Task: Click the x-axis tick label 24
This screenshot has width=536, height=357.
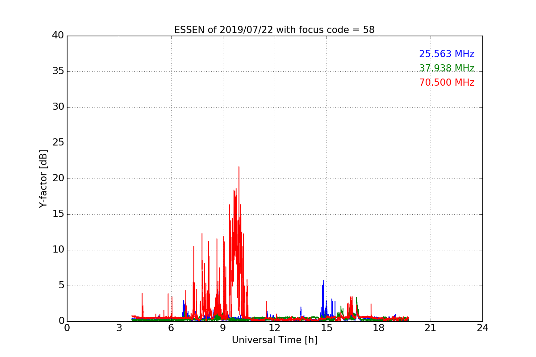Action: point(482,328)
